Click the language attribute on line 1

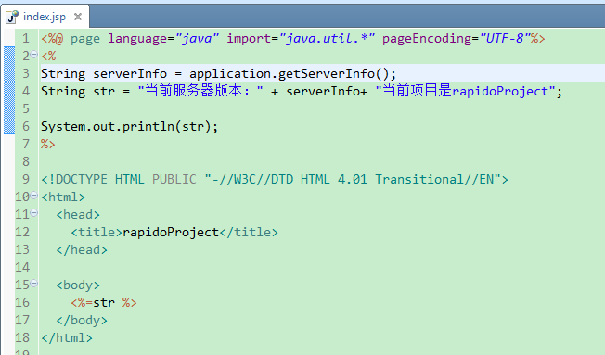coord(137,39)
